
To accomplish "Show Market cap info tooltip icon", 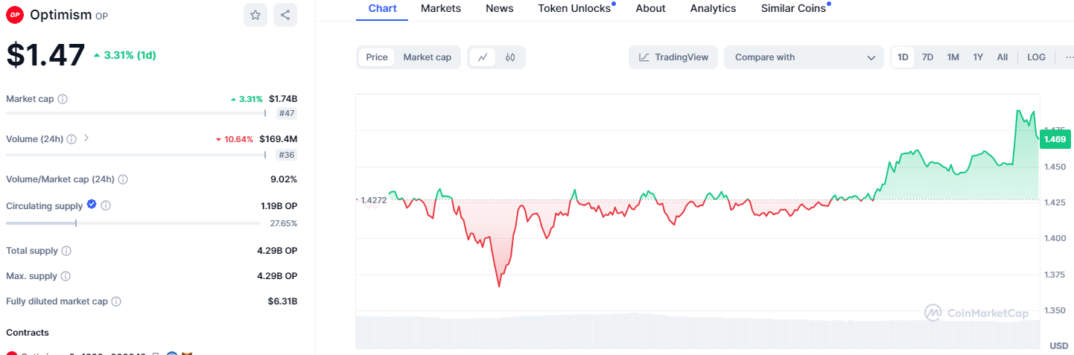I will coord(63,99).
